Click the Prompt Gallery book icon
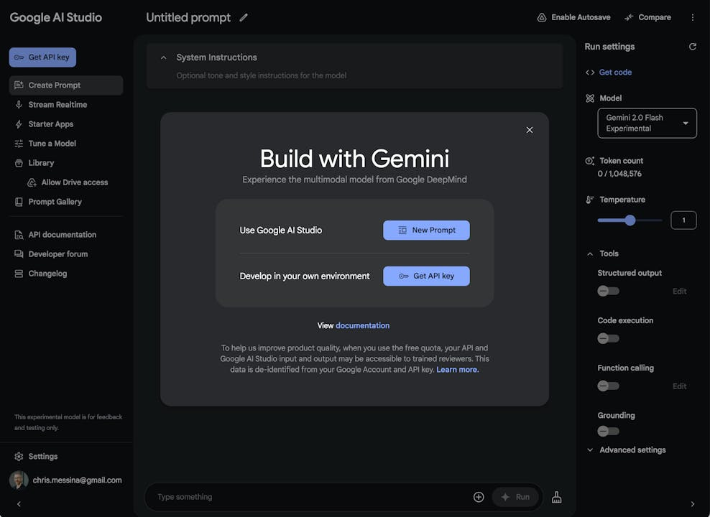 pos(19,202)
